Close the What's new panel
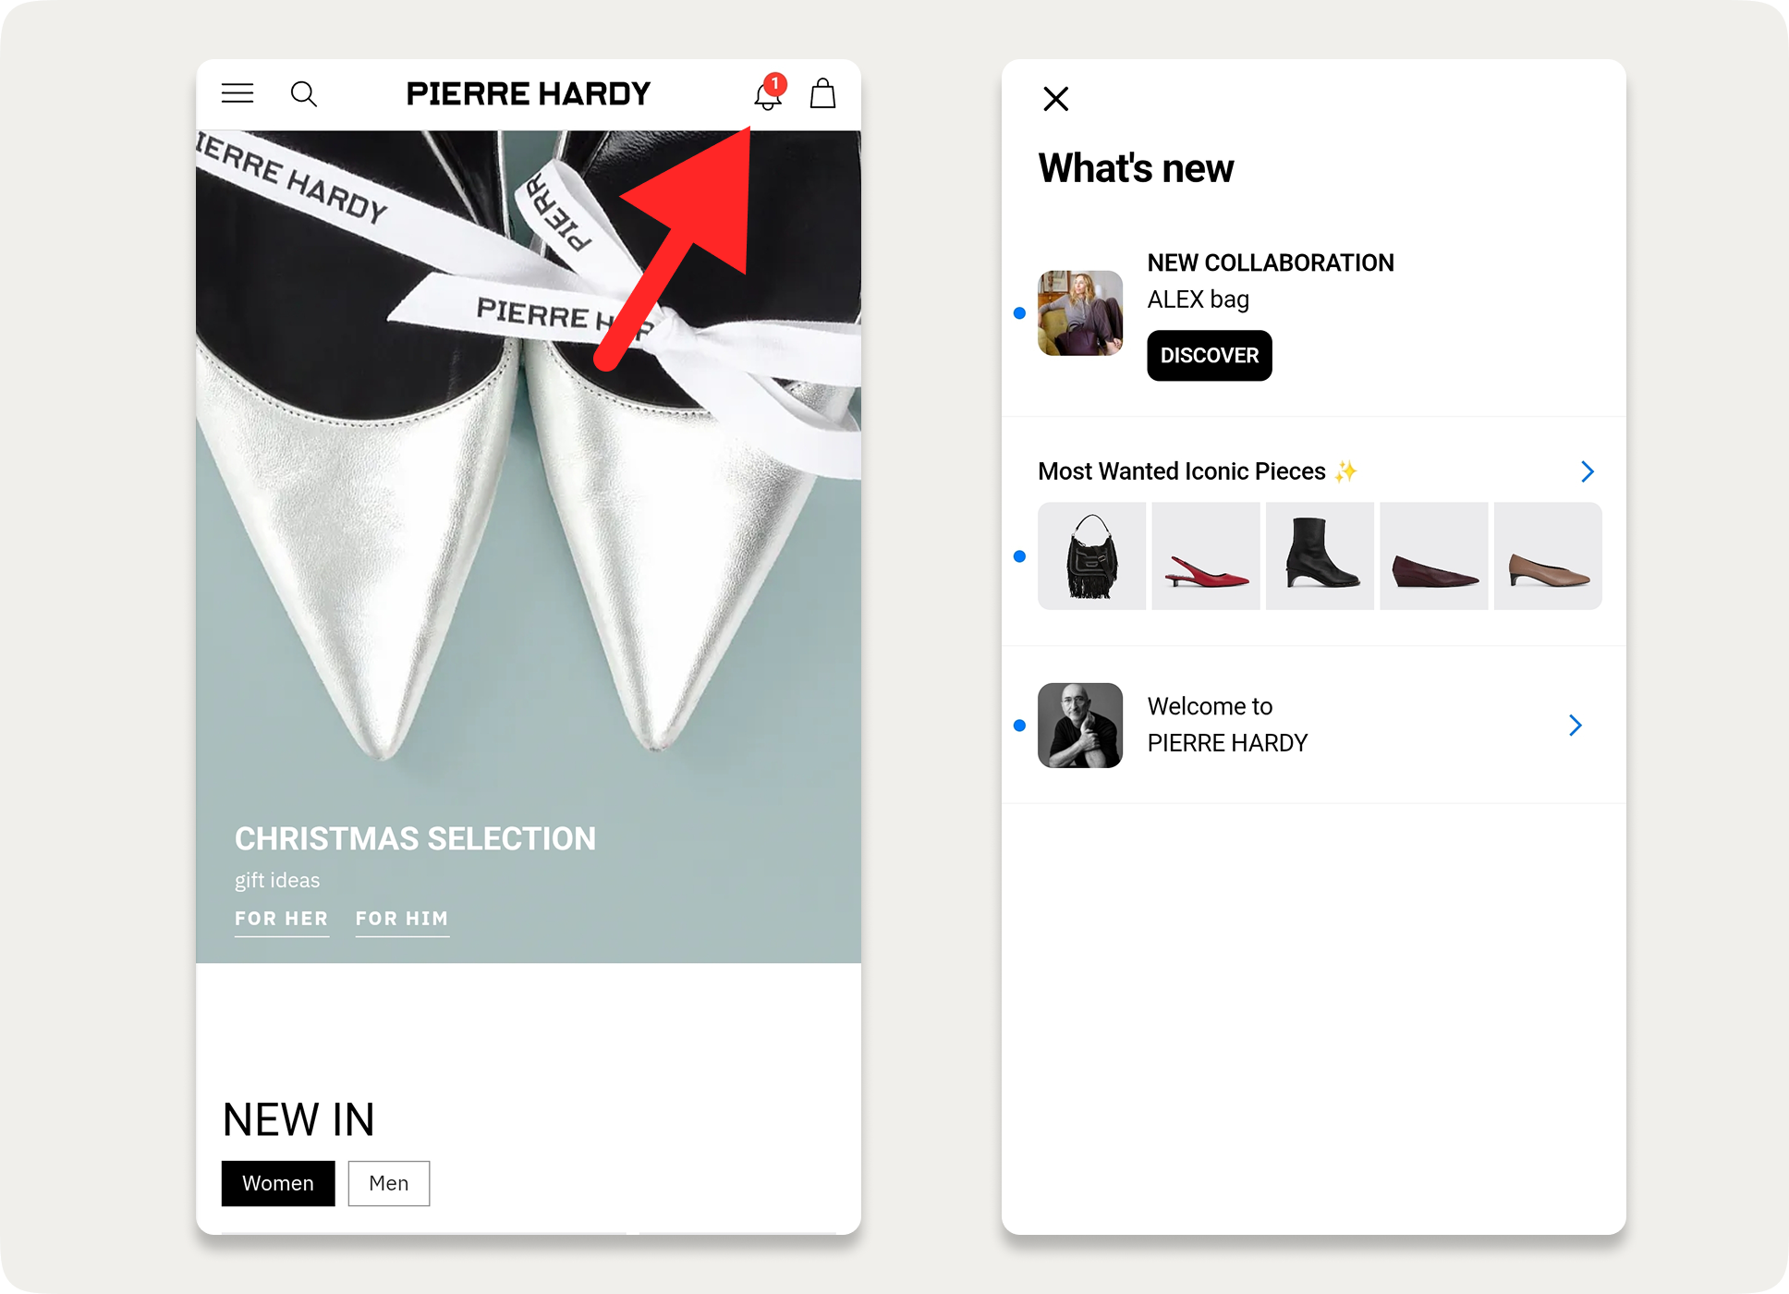Screen dimensions: 1789x1294 [x=1055, y=99]
